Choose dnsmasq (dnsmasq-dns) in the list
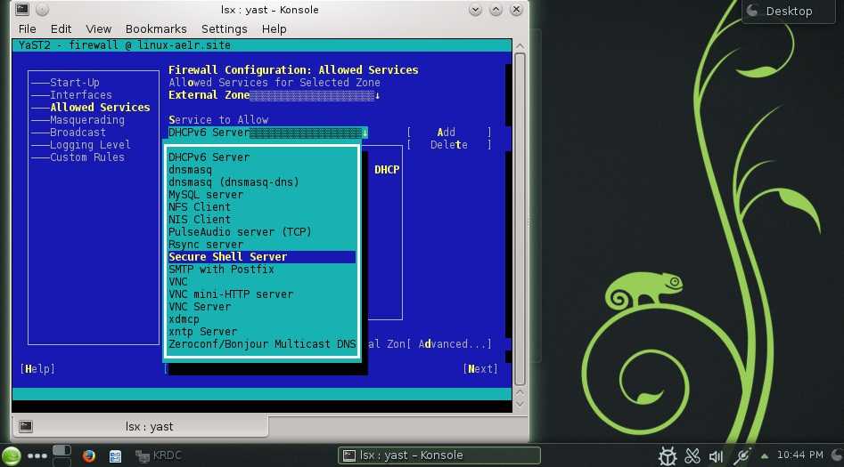The height and width of the screenshot is (467, 844). 262,181
